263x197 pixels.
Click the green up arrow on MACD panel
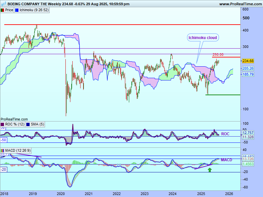(x=210, y=170)
